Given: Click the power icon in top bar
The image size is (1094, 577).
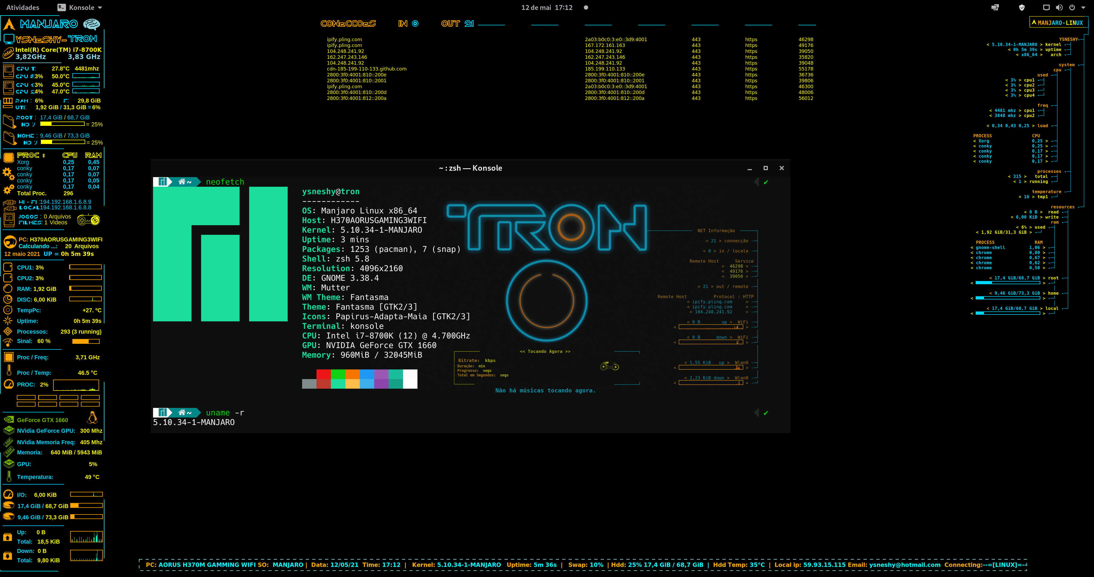Looking at the screenshot, I should pos(1072,7).
